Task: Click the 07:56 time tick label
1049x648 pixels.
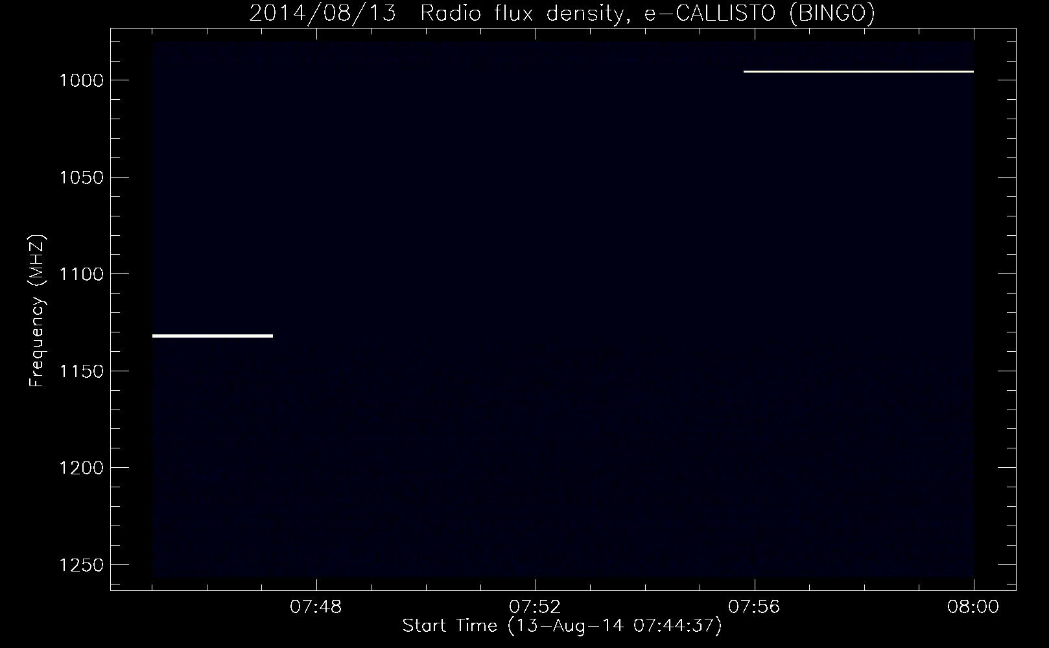Action: point(755,607)
